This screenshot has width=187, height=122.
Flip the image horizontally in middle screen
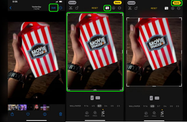point(71,8)
